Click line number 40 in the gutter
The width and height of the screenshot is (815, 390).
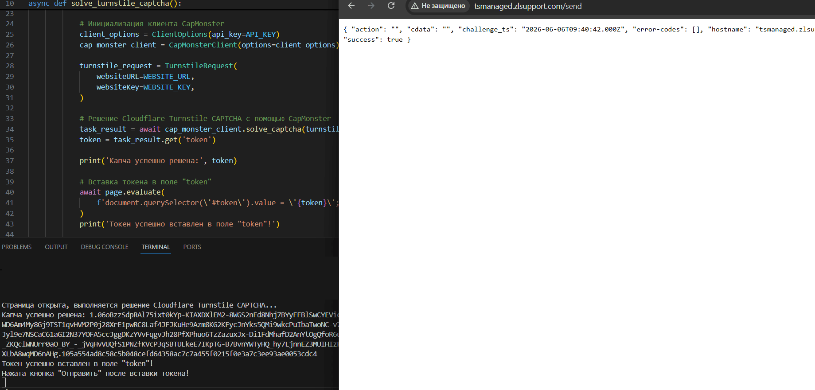[10, 192]
